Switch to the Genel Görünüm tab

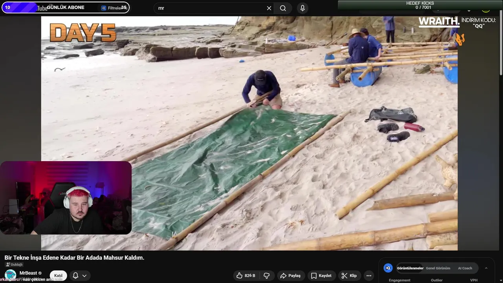438,268
